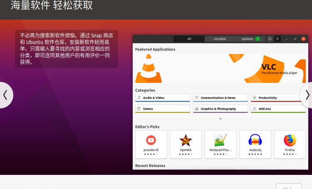Click the 'Featured Applications' heading
This screenshot has width=312, height=189.
point(155,49)
